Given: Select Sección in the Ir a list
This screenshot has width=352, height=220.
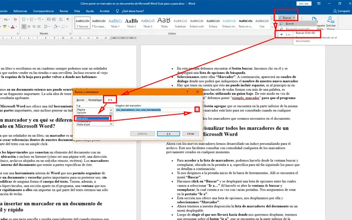Looking at the screenshot, I should click(93, 113).
